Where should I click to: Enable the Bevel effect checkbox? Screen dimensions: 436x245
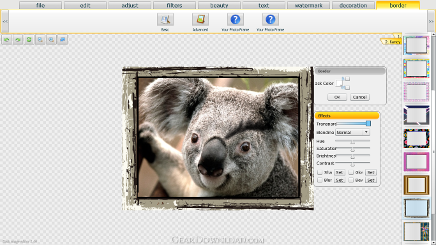pos(351,180)
